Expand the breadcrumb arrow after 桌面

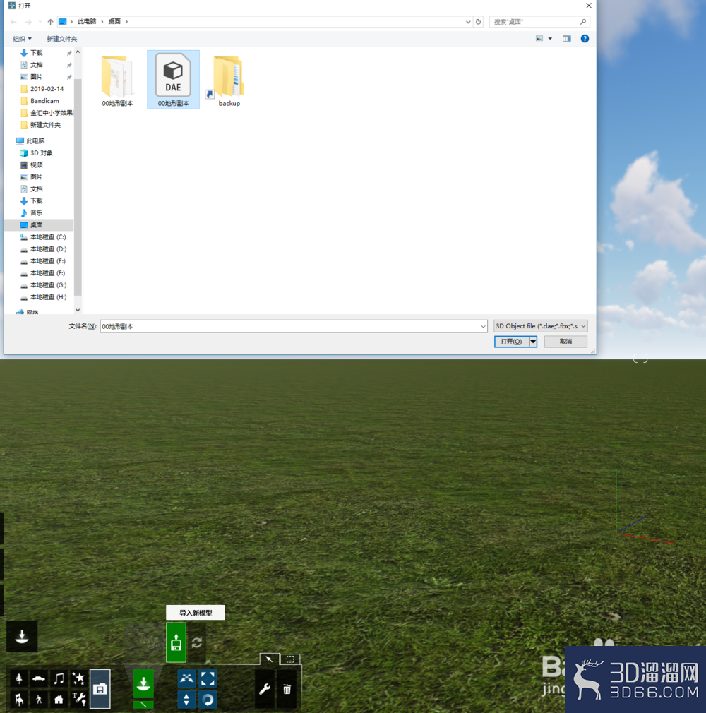126,21
